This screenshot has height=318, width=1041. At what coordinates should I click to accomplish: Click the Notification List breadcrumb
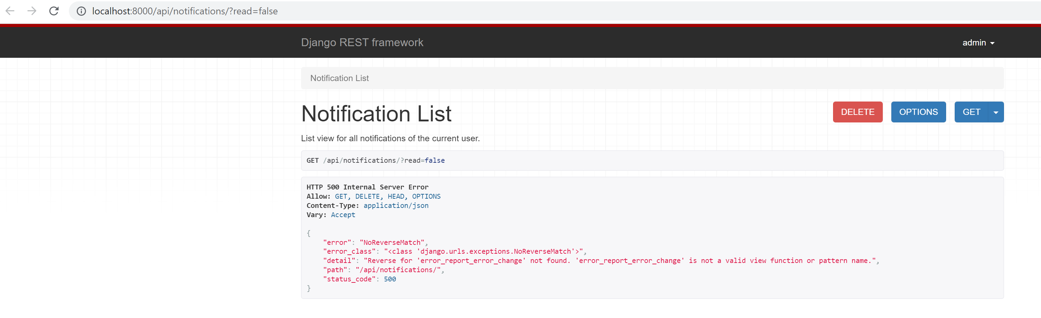[339, 78]
